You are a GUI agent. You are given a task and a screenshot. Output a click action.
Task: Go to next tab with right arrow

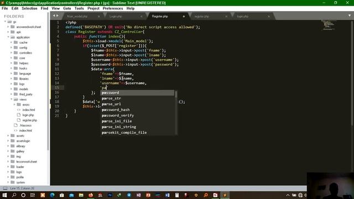click(58, 15)
